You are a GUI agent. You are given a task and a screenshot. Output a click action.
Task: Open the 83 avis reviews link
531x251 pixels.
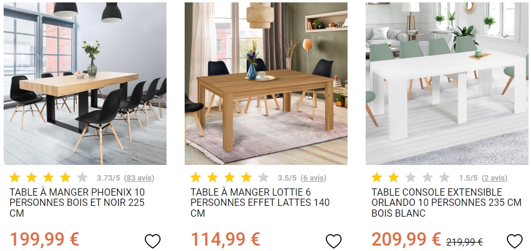(x=139, y=178)
